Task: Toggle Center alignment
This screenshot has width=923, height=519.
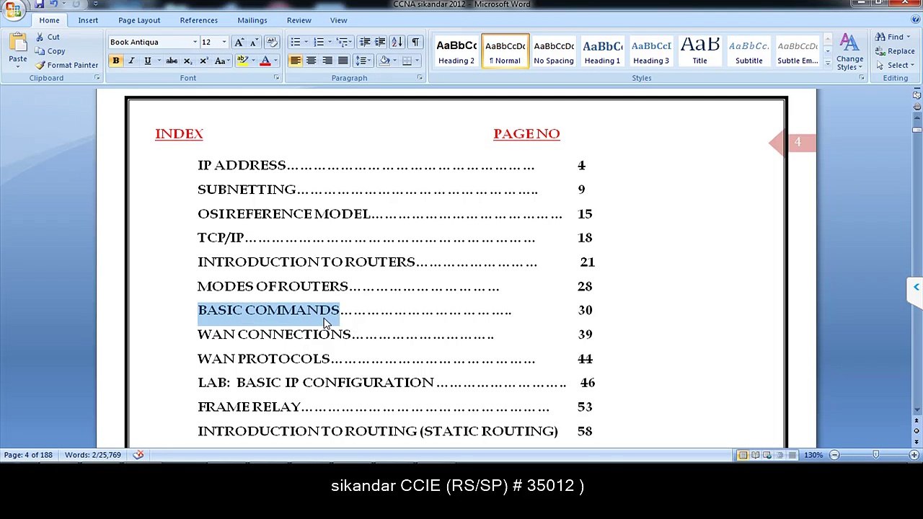Action: [312, 61]
